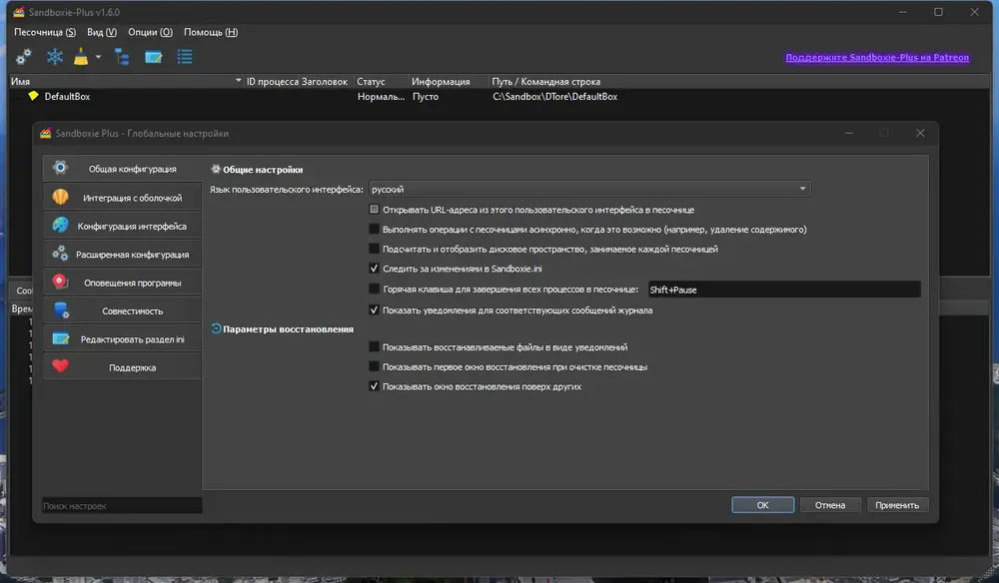999x583 pixels.
Task: Click the snowflake icon in the toolbar
Action: 55,57
